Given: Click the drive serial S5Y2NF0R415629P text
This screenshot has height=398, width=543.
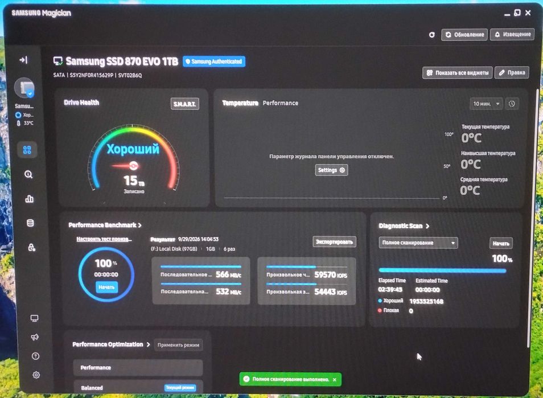Looking at the screenshot, I should (x=92, y=75).
